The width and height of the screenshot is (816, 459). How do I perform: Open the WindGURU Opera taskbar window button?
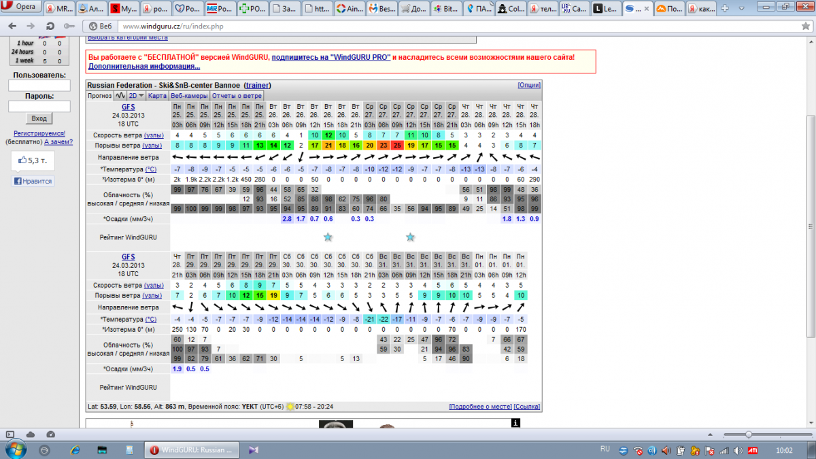click(192, 449)
